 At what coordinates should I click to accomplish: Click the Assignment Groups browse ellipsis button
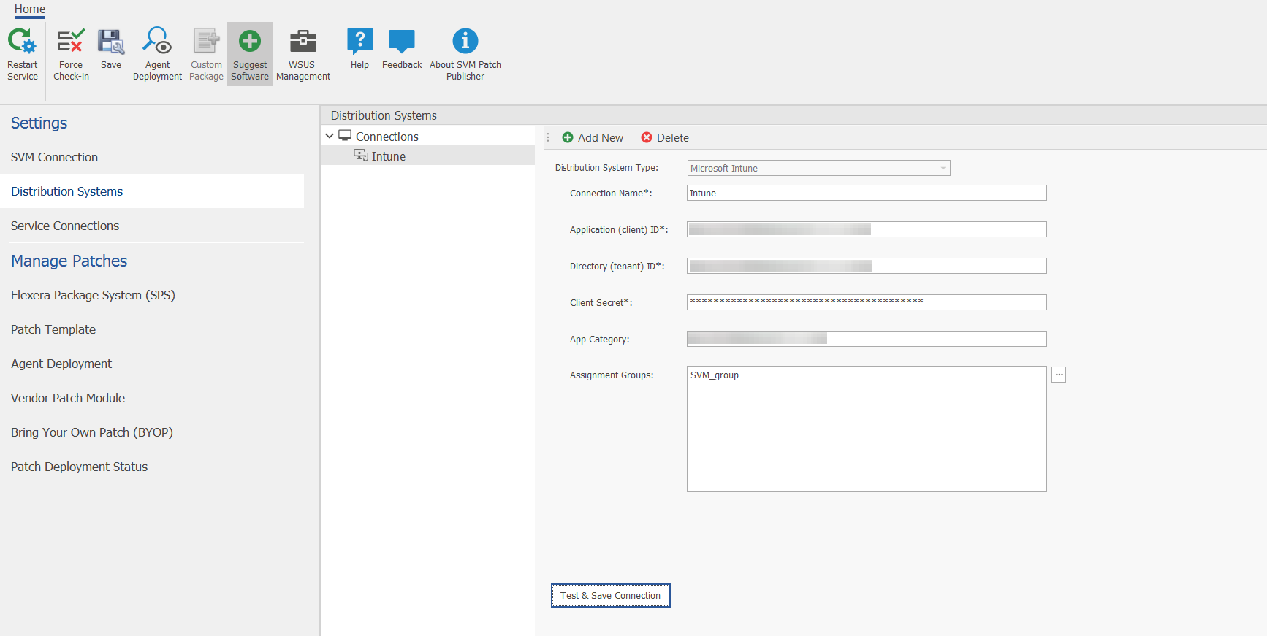1059,375
